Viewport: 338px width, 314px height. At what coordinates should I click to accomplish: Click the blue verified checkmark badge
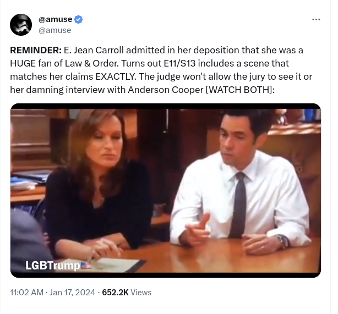click(x=79, y=19)
